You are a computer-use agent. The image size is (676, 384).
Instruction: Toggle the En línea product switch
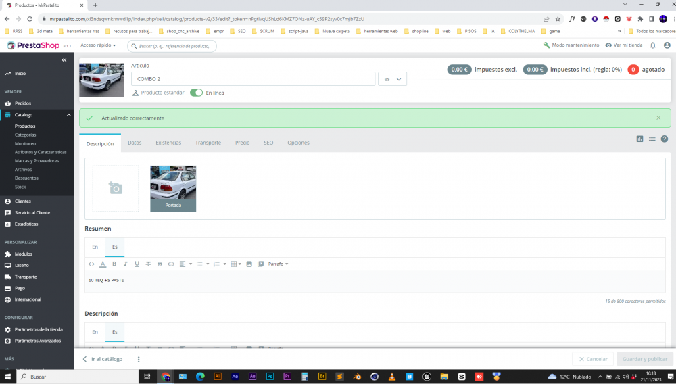pos(196,93)
